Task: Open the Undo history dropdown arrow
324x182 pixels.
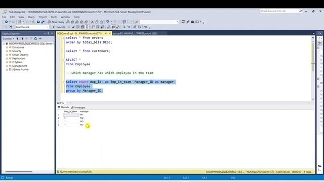Action: pos(111,22)
